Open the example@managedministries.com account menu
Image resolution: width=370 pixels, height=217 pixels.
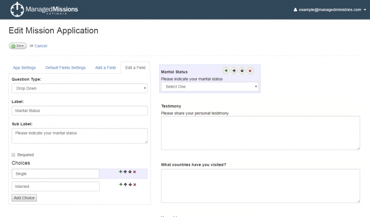click(x=330, y=10)
